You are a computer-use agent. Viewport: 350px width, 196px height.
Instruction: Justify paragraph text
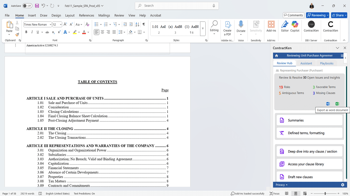click(x=114, y=32)
